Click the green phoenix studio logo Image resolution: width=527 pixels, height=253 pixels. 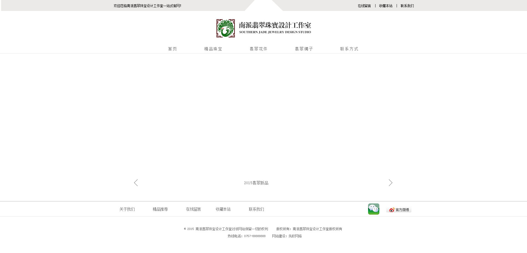click(x=226, y=28)
